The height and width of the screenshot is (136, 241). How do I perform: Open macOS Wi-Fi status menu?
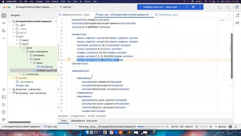(x=206, y=2)
